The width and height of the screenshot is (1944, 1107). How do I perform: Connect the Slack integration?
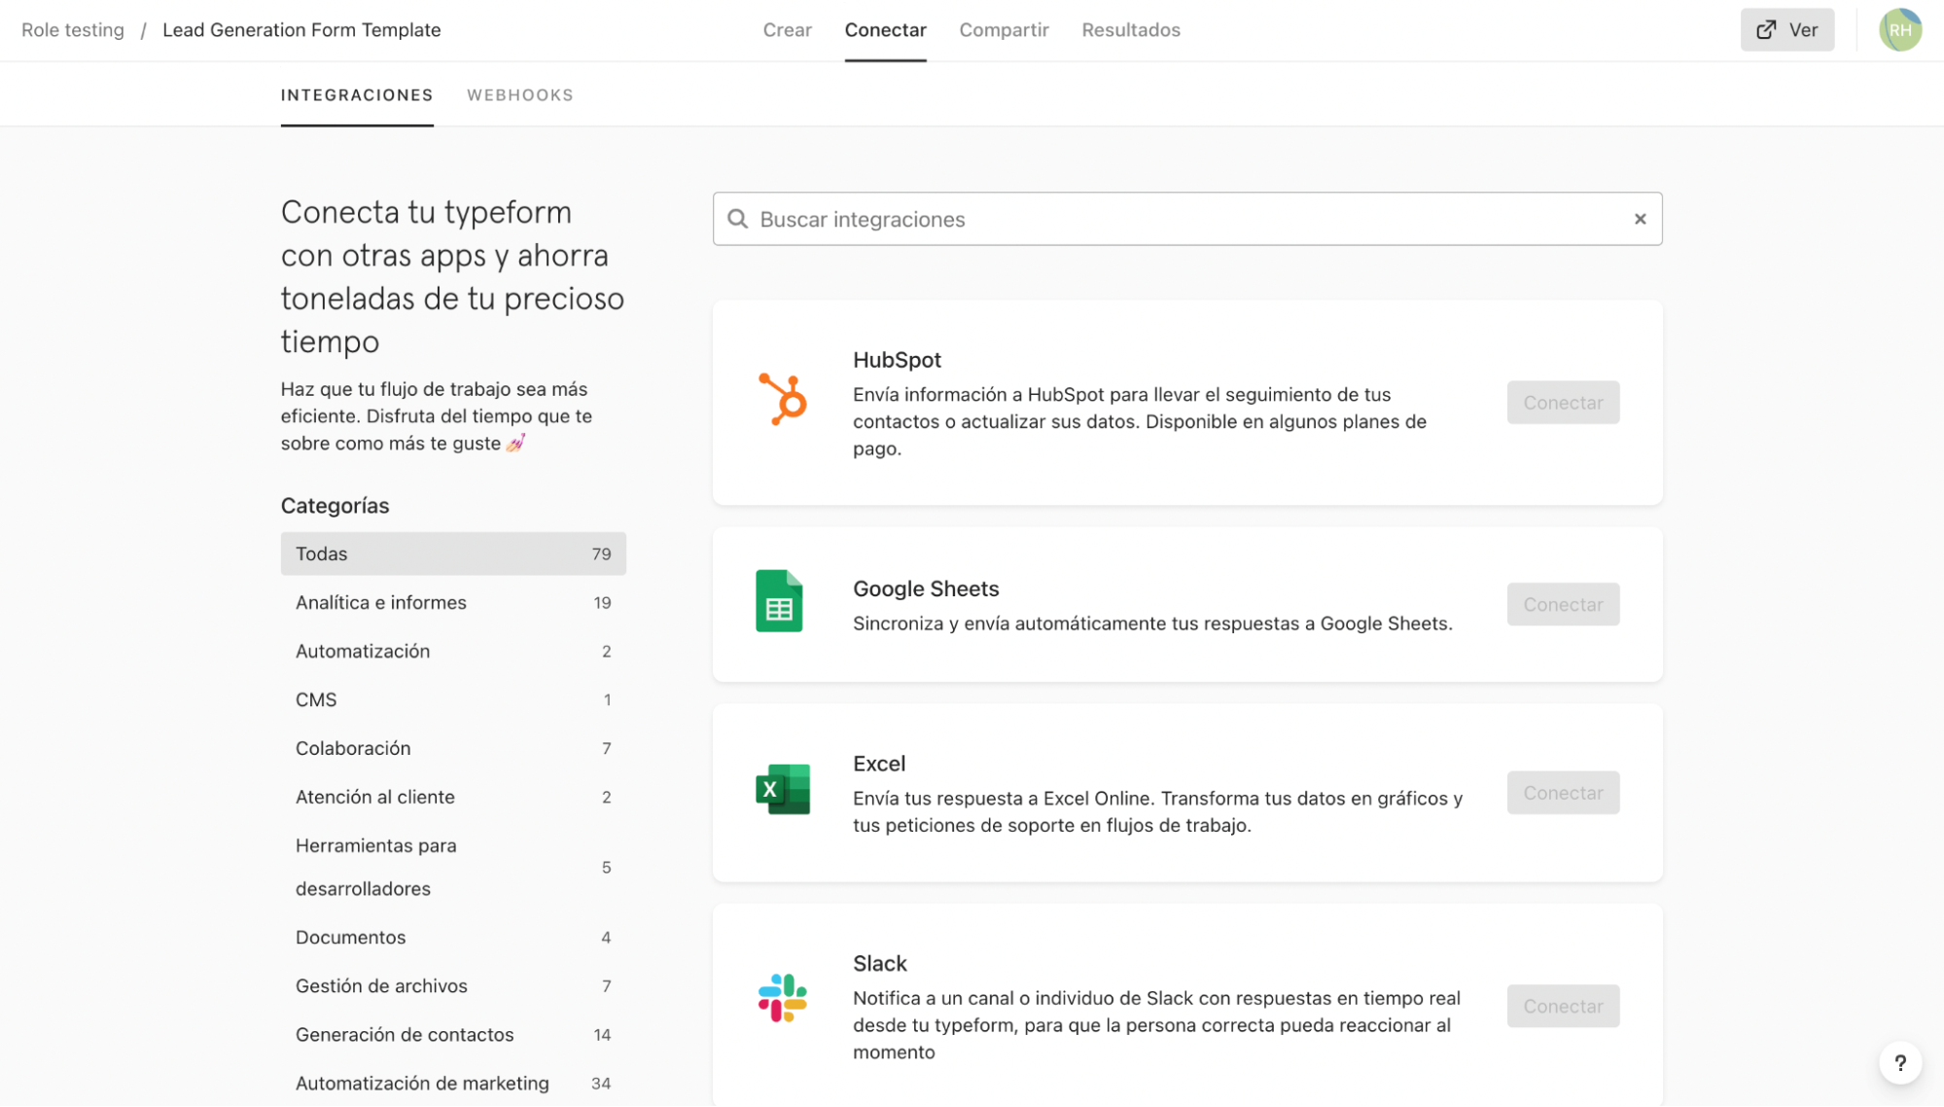(1563, 1007)
